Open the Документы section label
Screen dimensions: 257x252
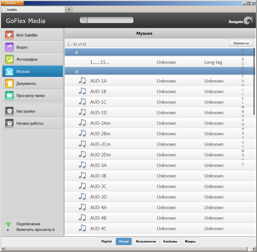[26, 84]
